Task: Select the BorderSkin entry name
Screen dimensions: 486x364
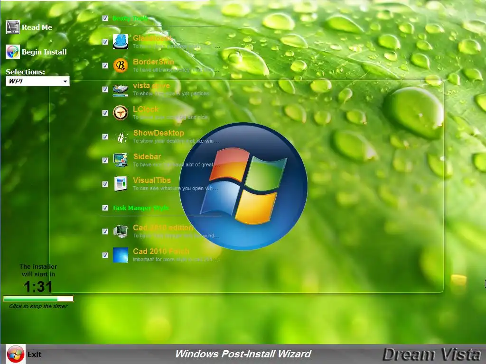Action: (153, 62)
